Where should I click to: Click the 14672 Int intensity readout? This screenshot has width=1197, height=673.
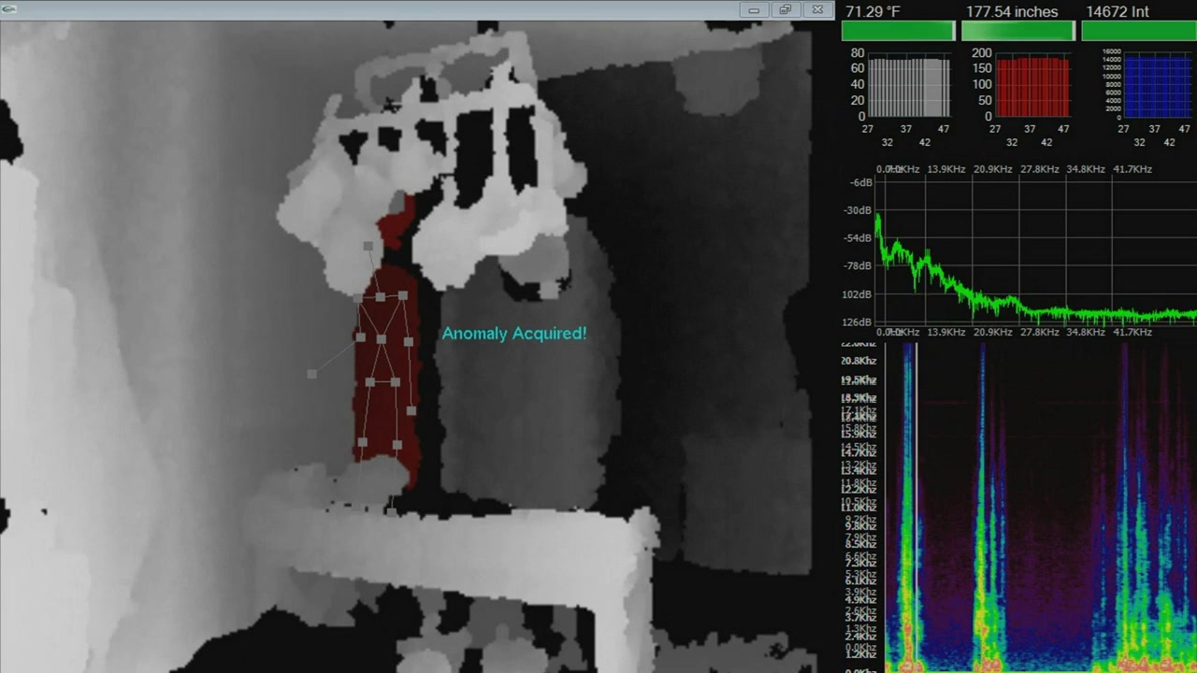point(1124,12)
